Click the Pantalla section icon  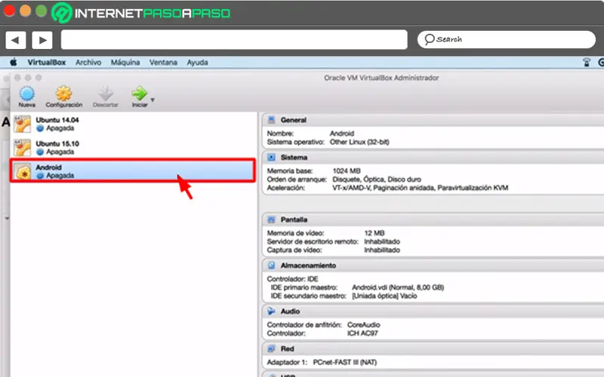(271, 219)
